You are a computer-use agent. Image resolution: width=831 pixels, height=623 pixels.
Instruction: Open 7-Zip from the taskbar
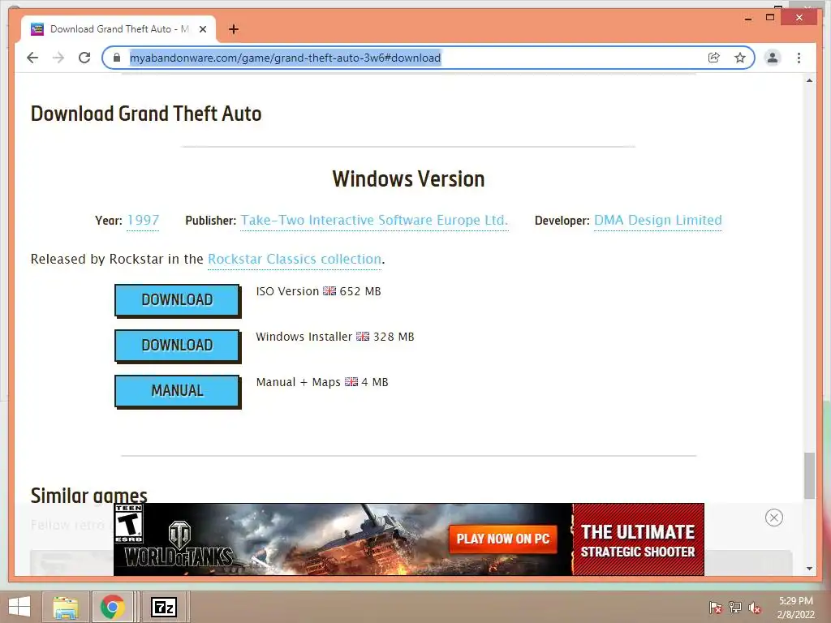[x=163, y=607]
